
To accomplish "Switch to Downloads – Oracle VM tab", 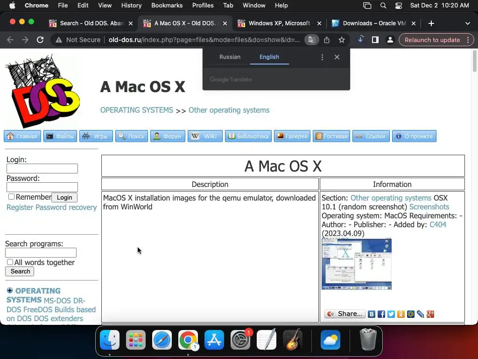I will [374, 23].
